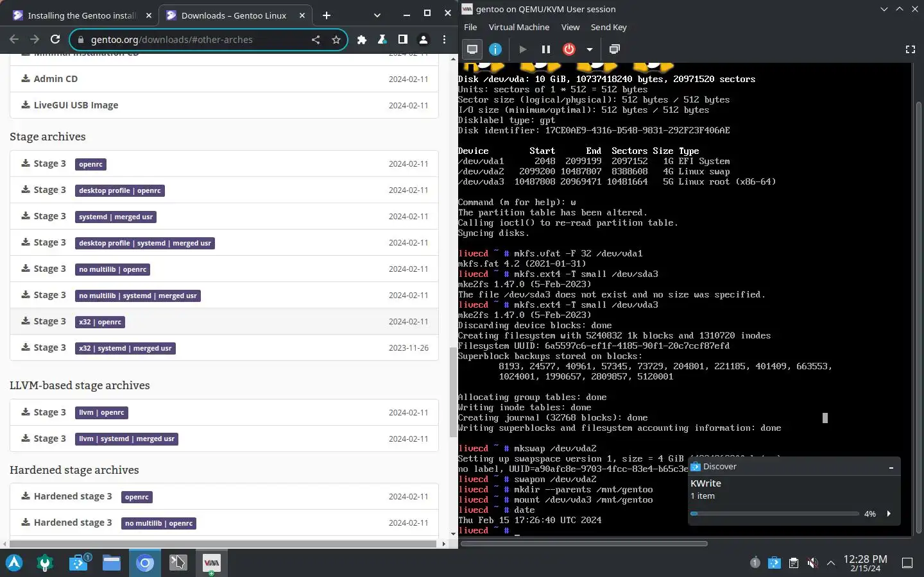
Task: Download Stage 3 systemd merged usr
Action: [224, 217]
